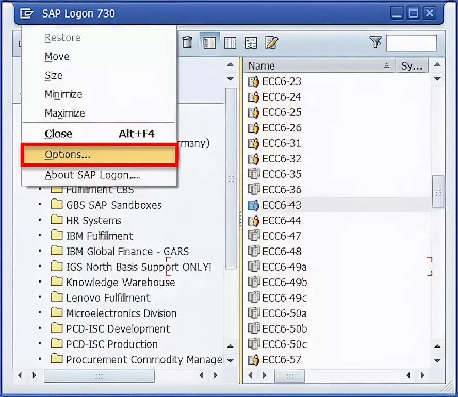Image resolution: width=458 pixels, height=397 pixels.
Task: Focus the filter search field
Action: [x=412, y=43]
